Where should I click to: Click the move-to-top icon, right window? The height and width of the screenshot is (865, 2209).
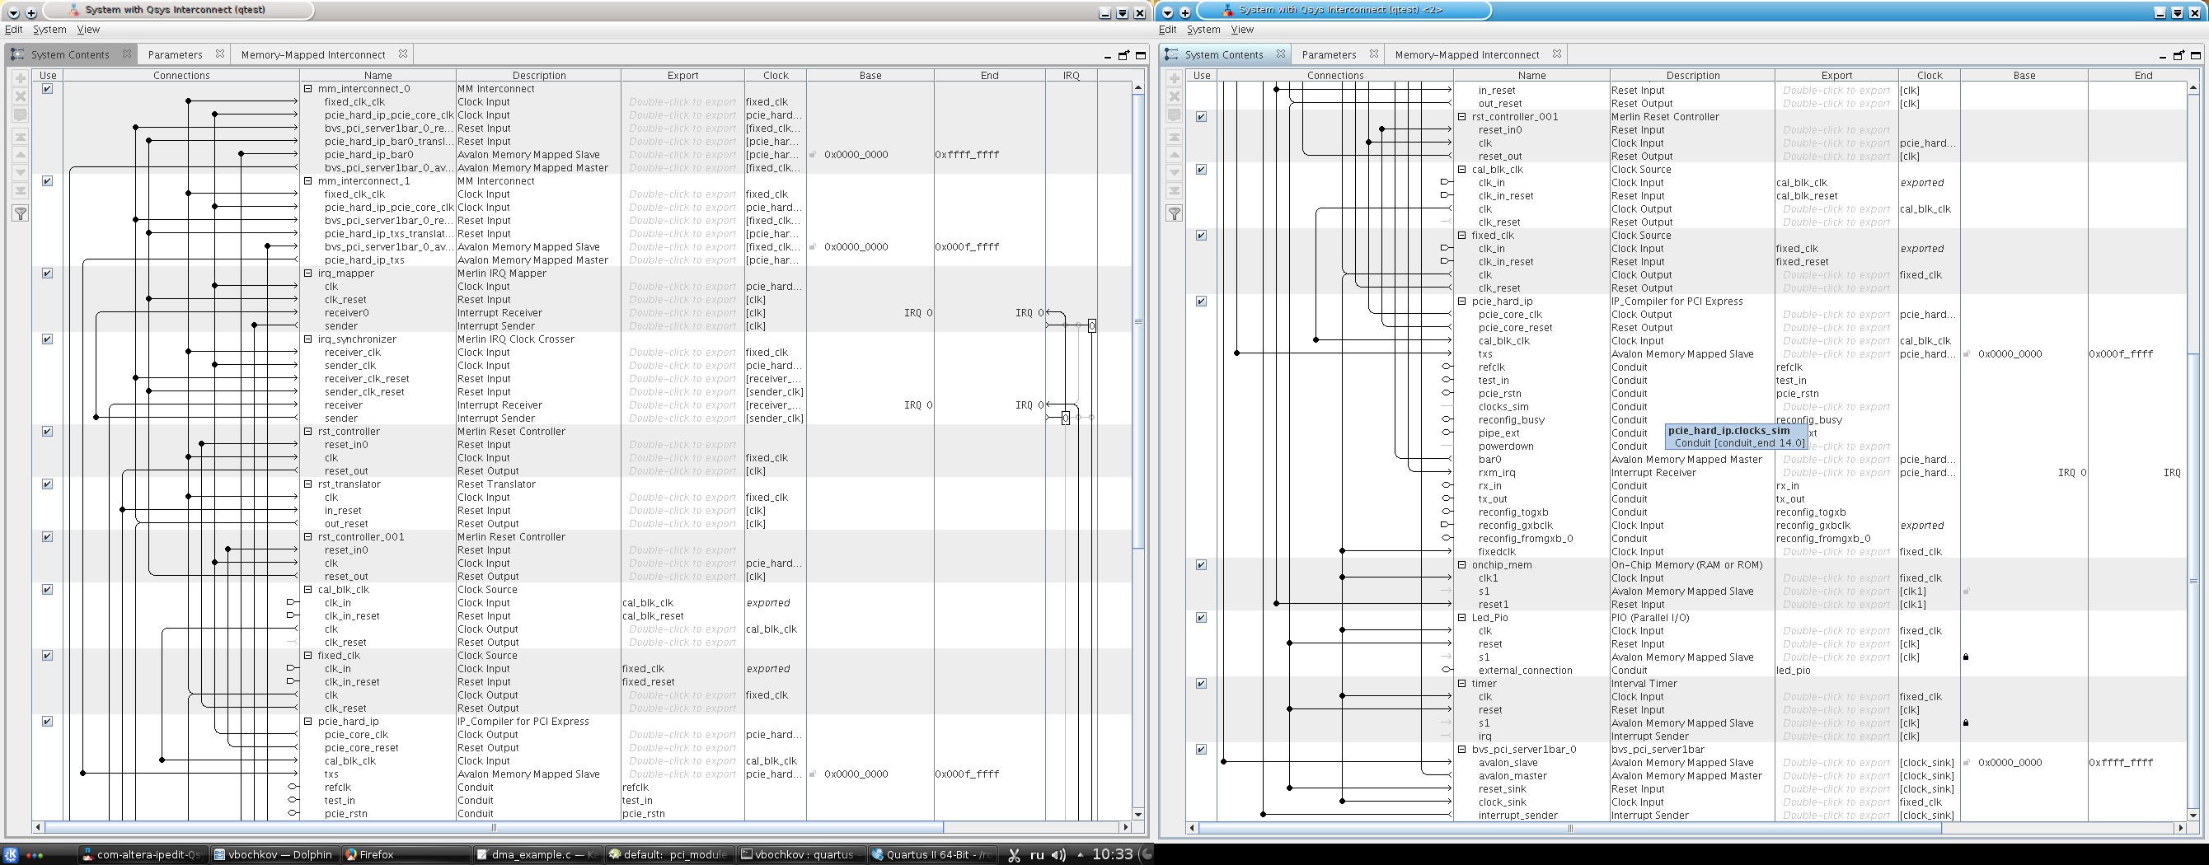click(x=1175, y=136)
